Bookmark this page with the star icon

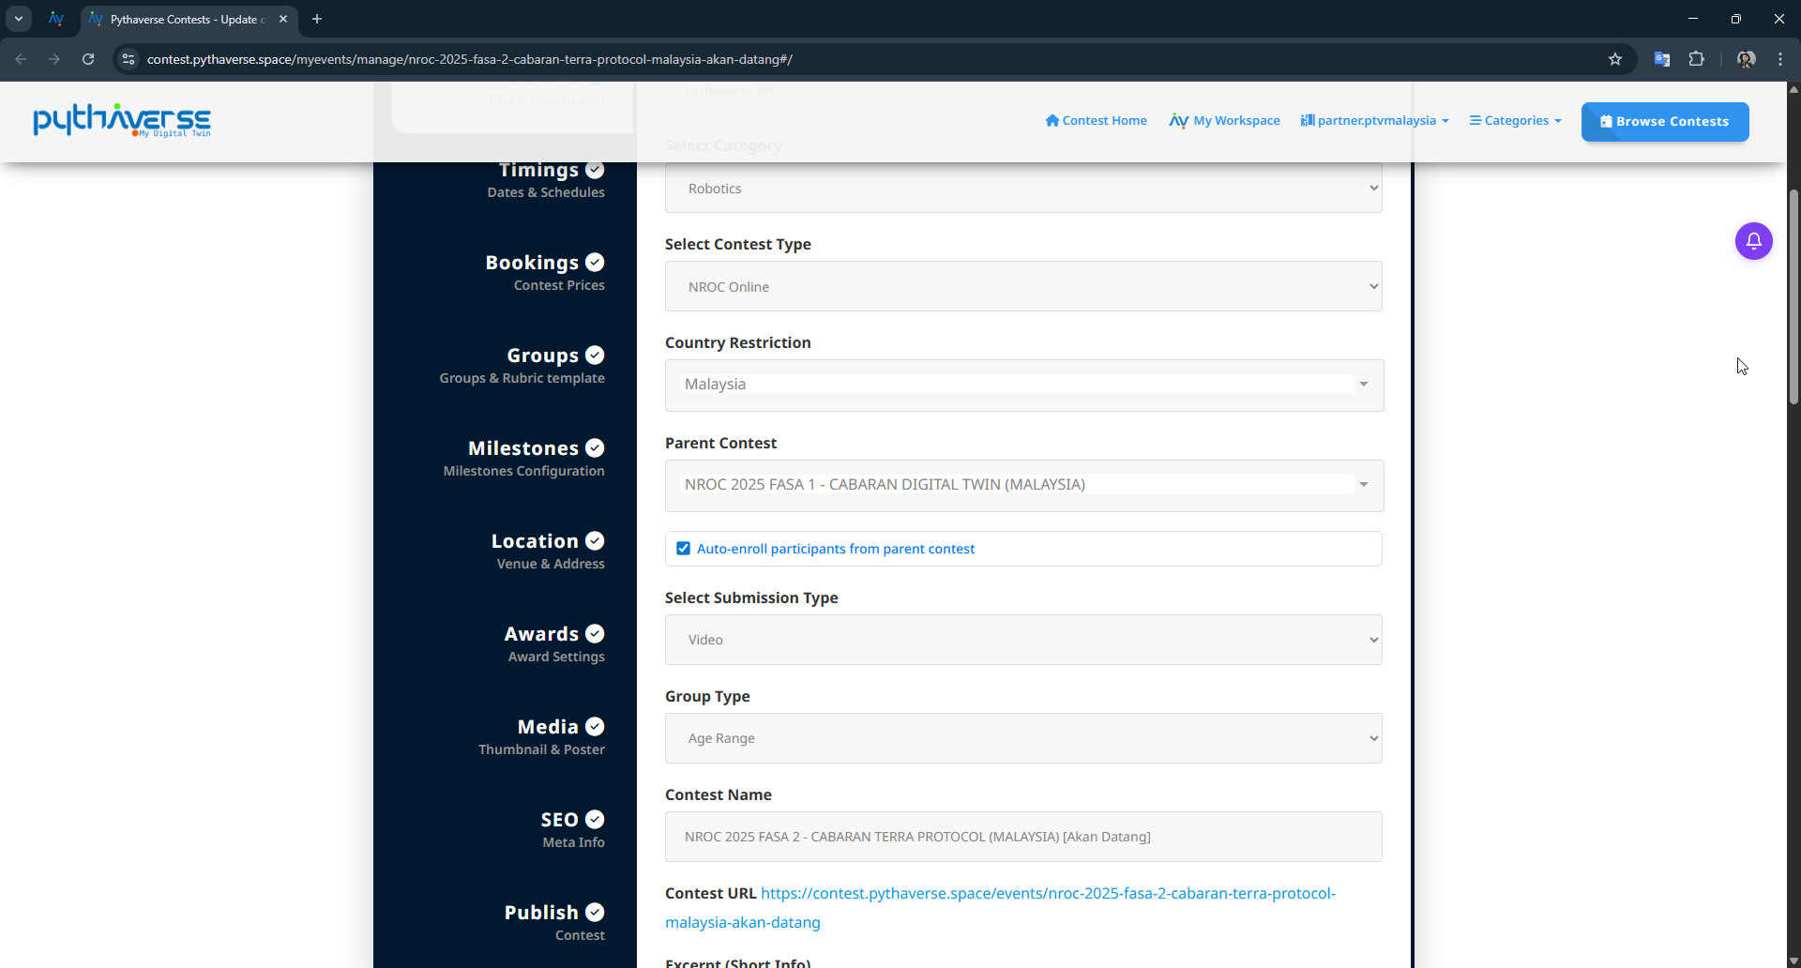pos(1615,59)
